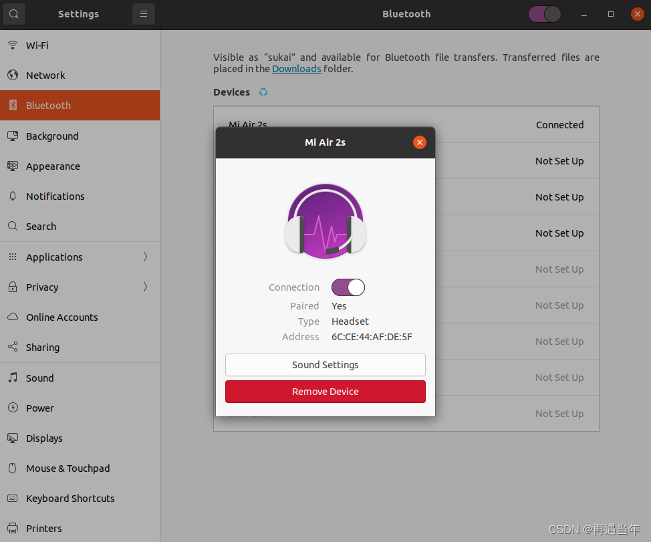Open the Sound panel from sidebar
This screenshot has width=651, height=542.
[80, 378]
